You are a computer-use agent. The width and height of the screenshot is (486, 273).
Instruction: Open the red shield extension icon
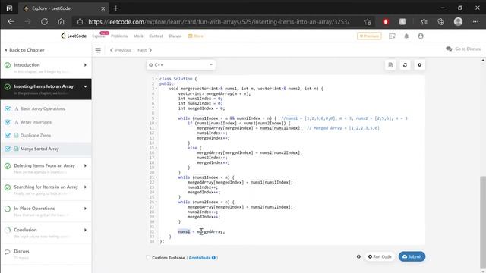pos(386,22)
